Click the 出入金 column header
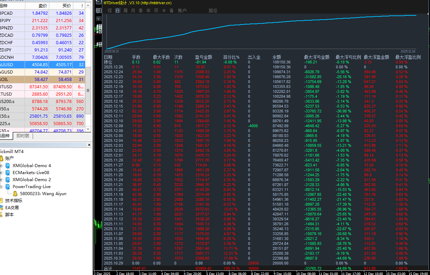Viewport: 430px width, 275px height. pos(254,57)
